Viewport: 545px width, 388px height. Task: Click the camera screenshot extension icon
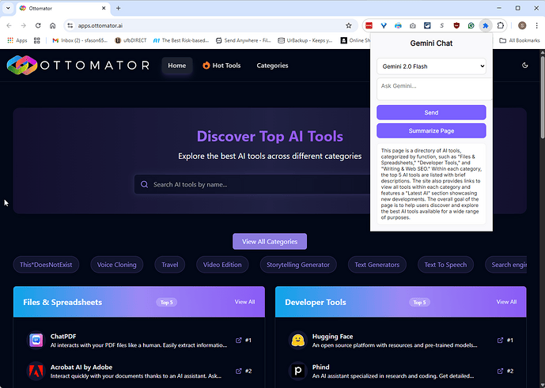[x=413, y=25]
